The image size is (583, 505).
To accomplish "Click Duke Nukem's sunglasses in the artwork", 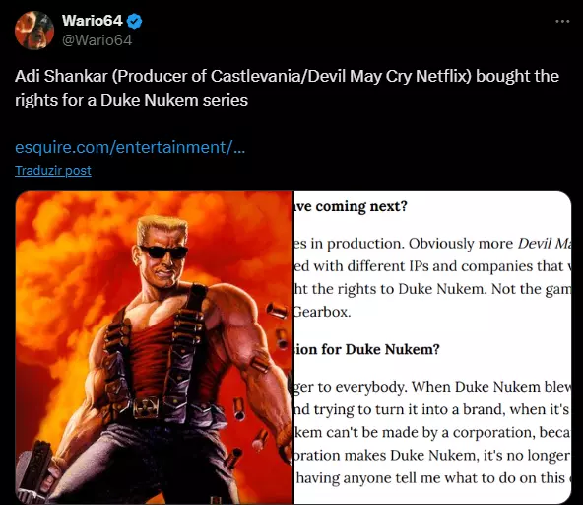I will (x=163, y=252).
